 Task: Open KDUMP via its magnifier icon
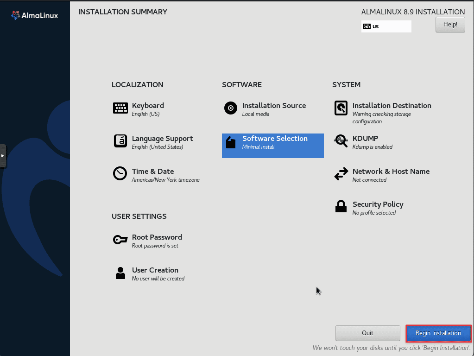pos(341,141)
